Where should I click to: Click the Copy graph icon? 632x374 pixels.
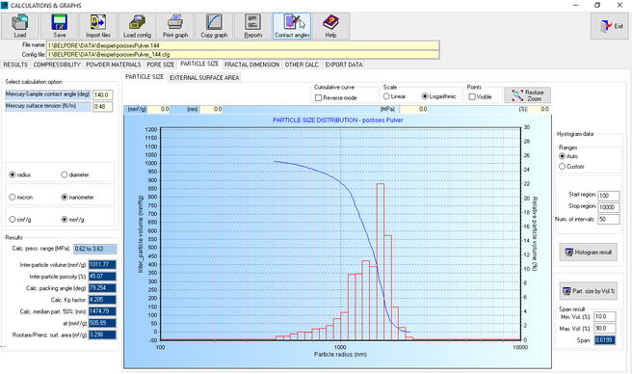[214, 22]
